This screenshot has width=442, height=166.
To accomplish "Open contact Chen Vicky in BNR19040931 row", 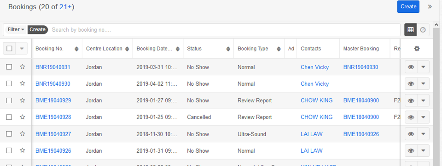I will click(314, 67).
